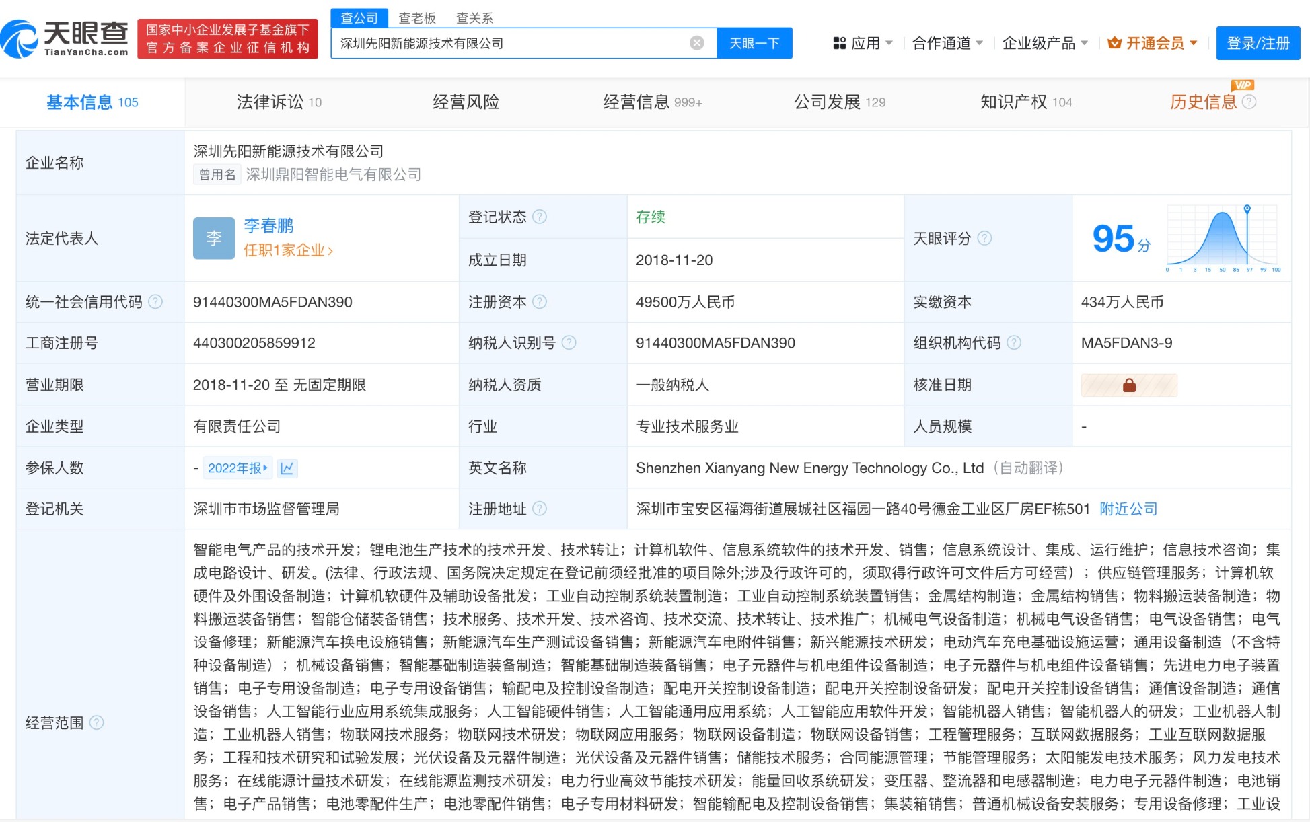Open the 经营信息 tab
The width and height of the screenshot is (1310, 822).
(x=653, y=102)
